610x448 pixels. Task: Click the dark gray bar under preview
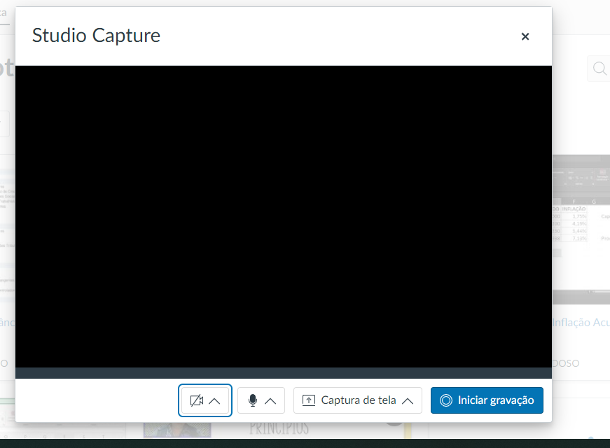tap(283, 372)
